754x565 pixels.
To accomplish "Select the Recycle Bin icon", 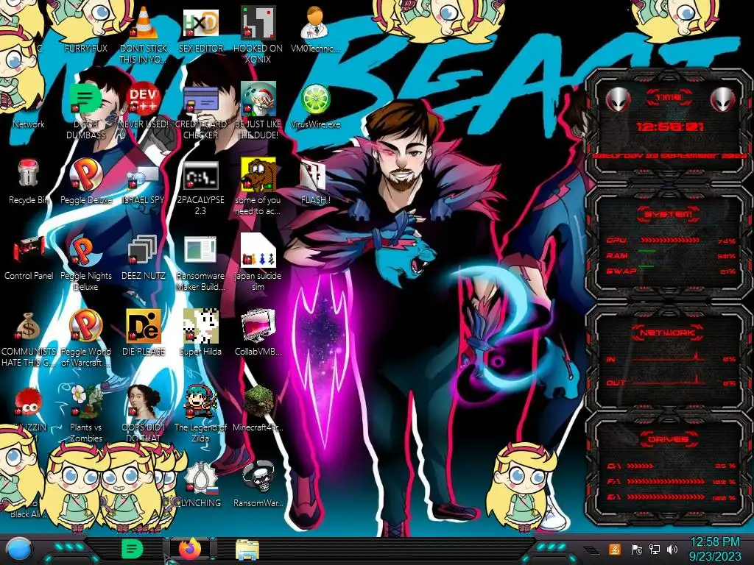I will point(29,174).
